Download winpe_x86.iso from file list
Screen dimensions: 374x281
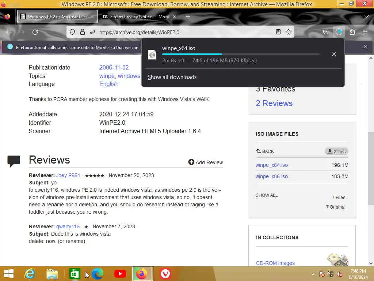tap(272, 176)
